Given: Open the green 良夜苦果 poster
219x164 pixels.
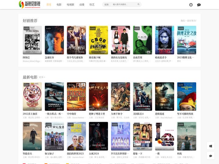Looking at the screenshot, I should (x=143, y=40).
